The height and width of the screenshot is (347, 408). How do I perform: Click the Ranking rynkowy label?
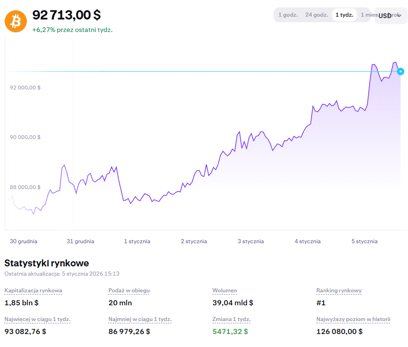click(339, 290)
